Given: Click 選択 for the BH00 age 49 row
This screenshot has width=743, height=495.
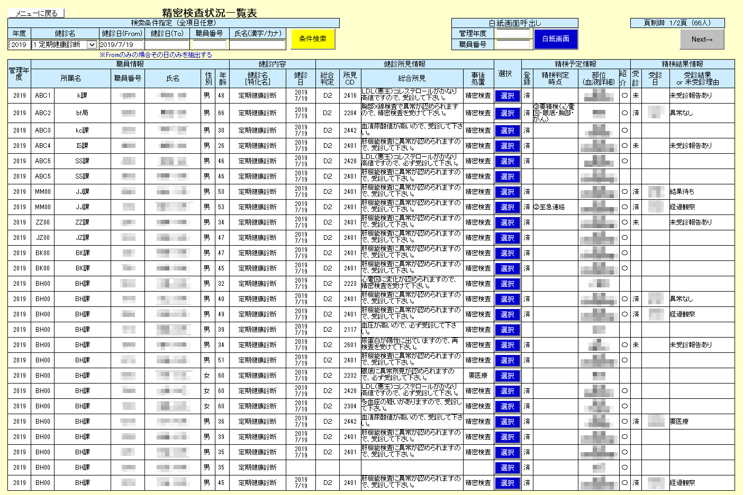Looking at the screenshot, I should pos(508,314).
